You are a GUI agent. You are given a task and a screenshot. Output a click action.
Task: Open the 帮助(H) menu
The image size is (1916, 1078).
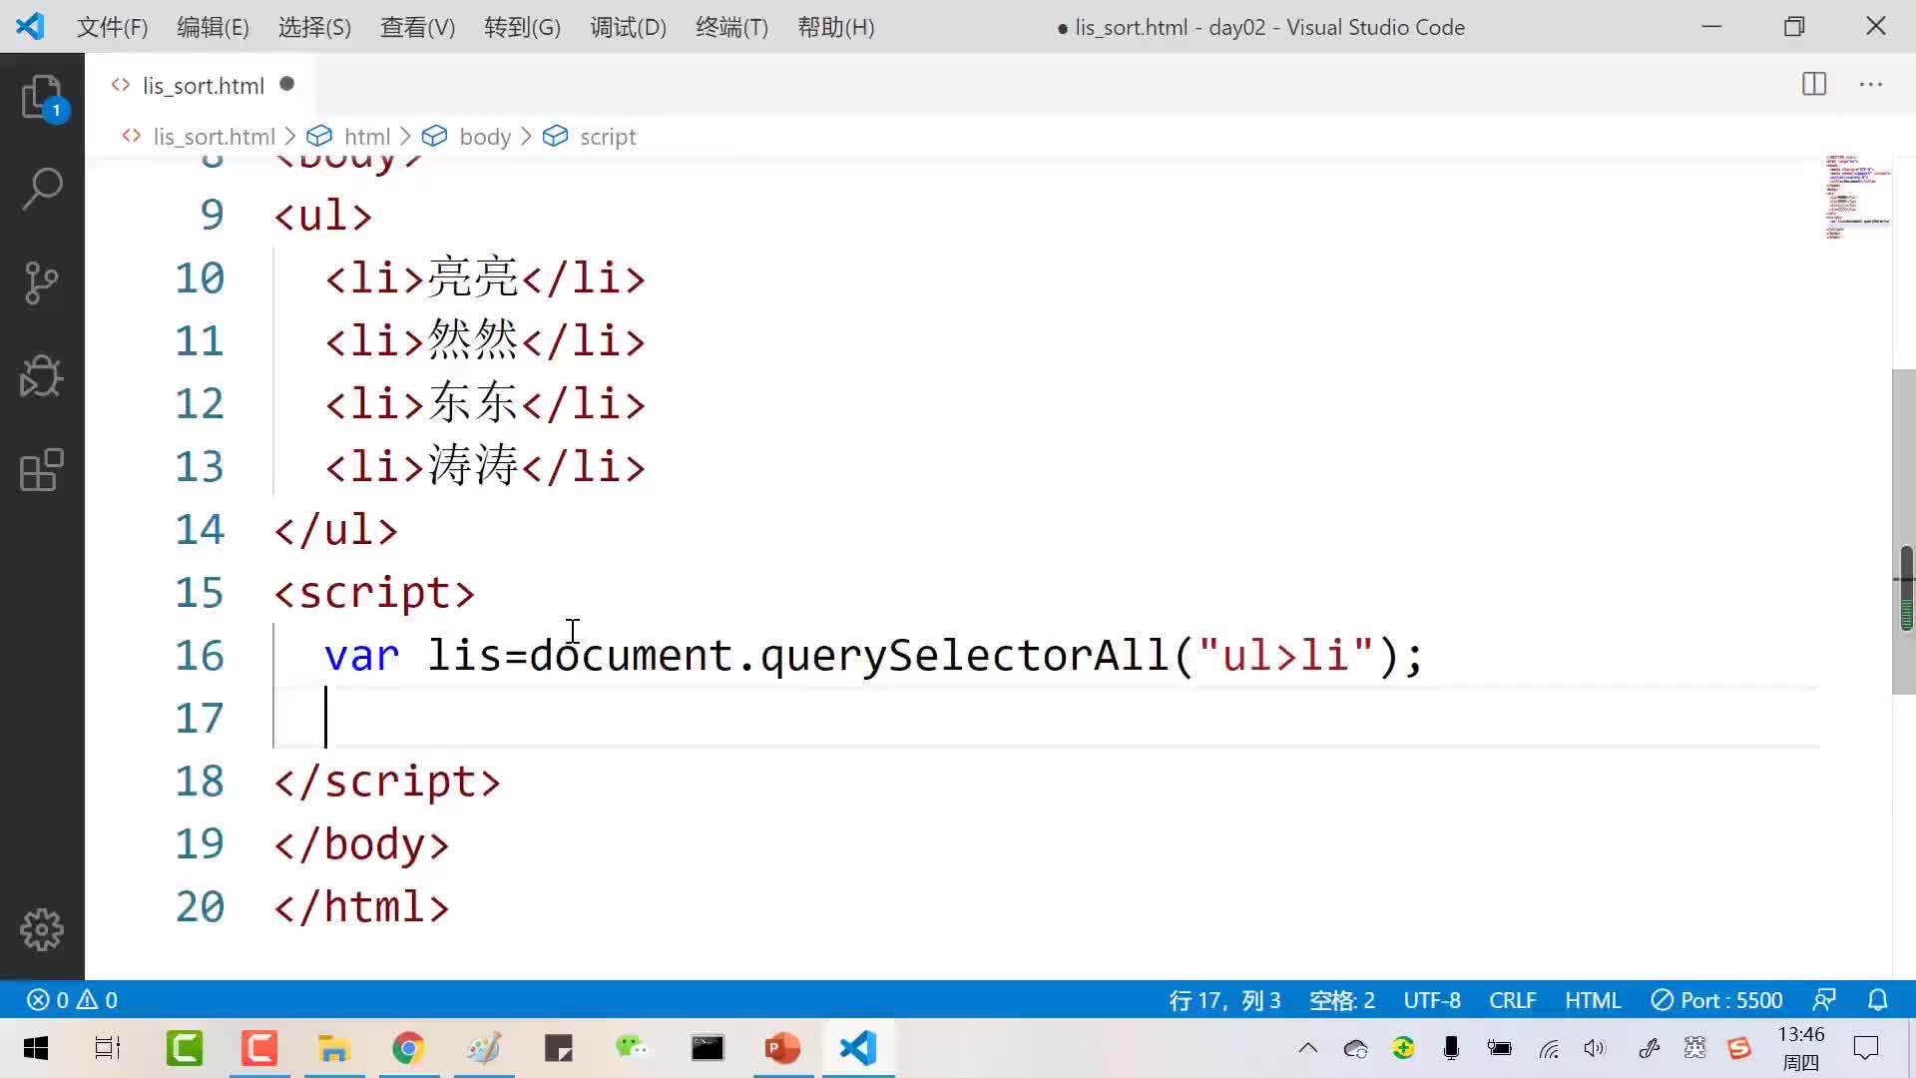(x=836, y=27)
